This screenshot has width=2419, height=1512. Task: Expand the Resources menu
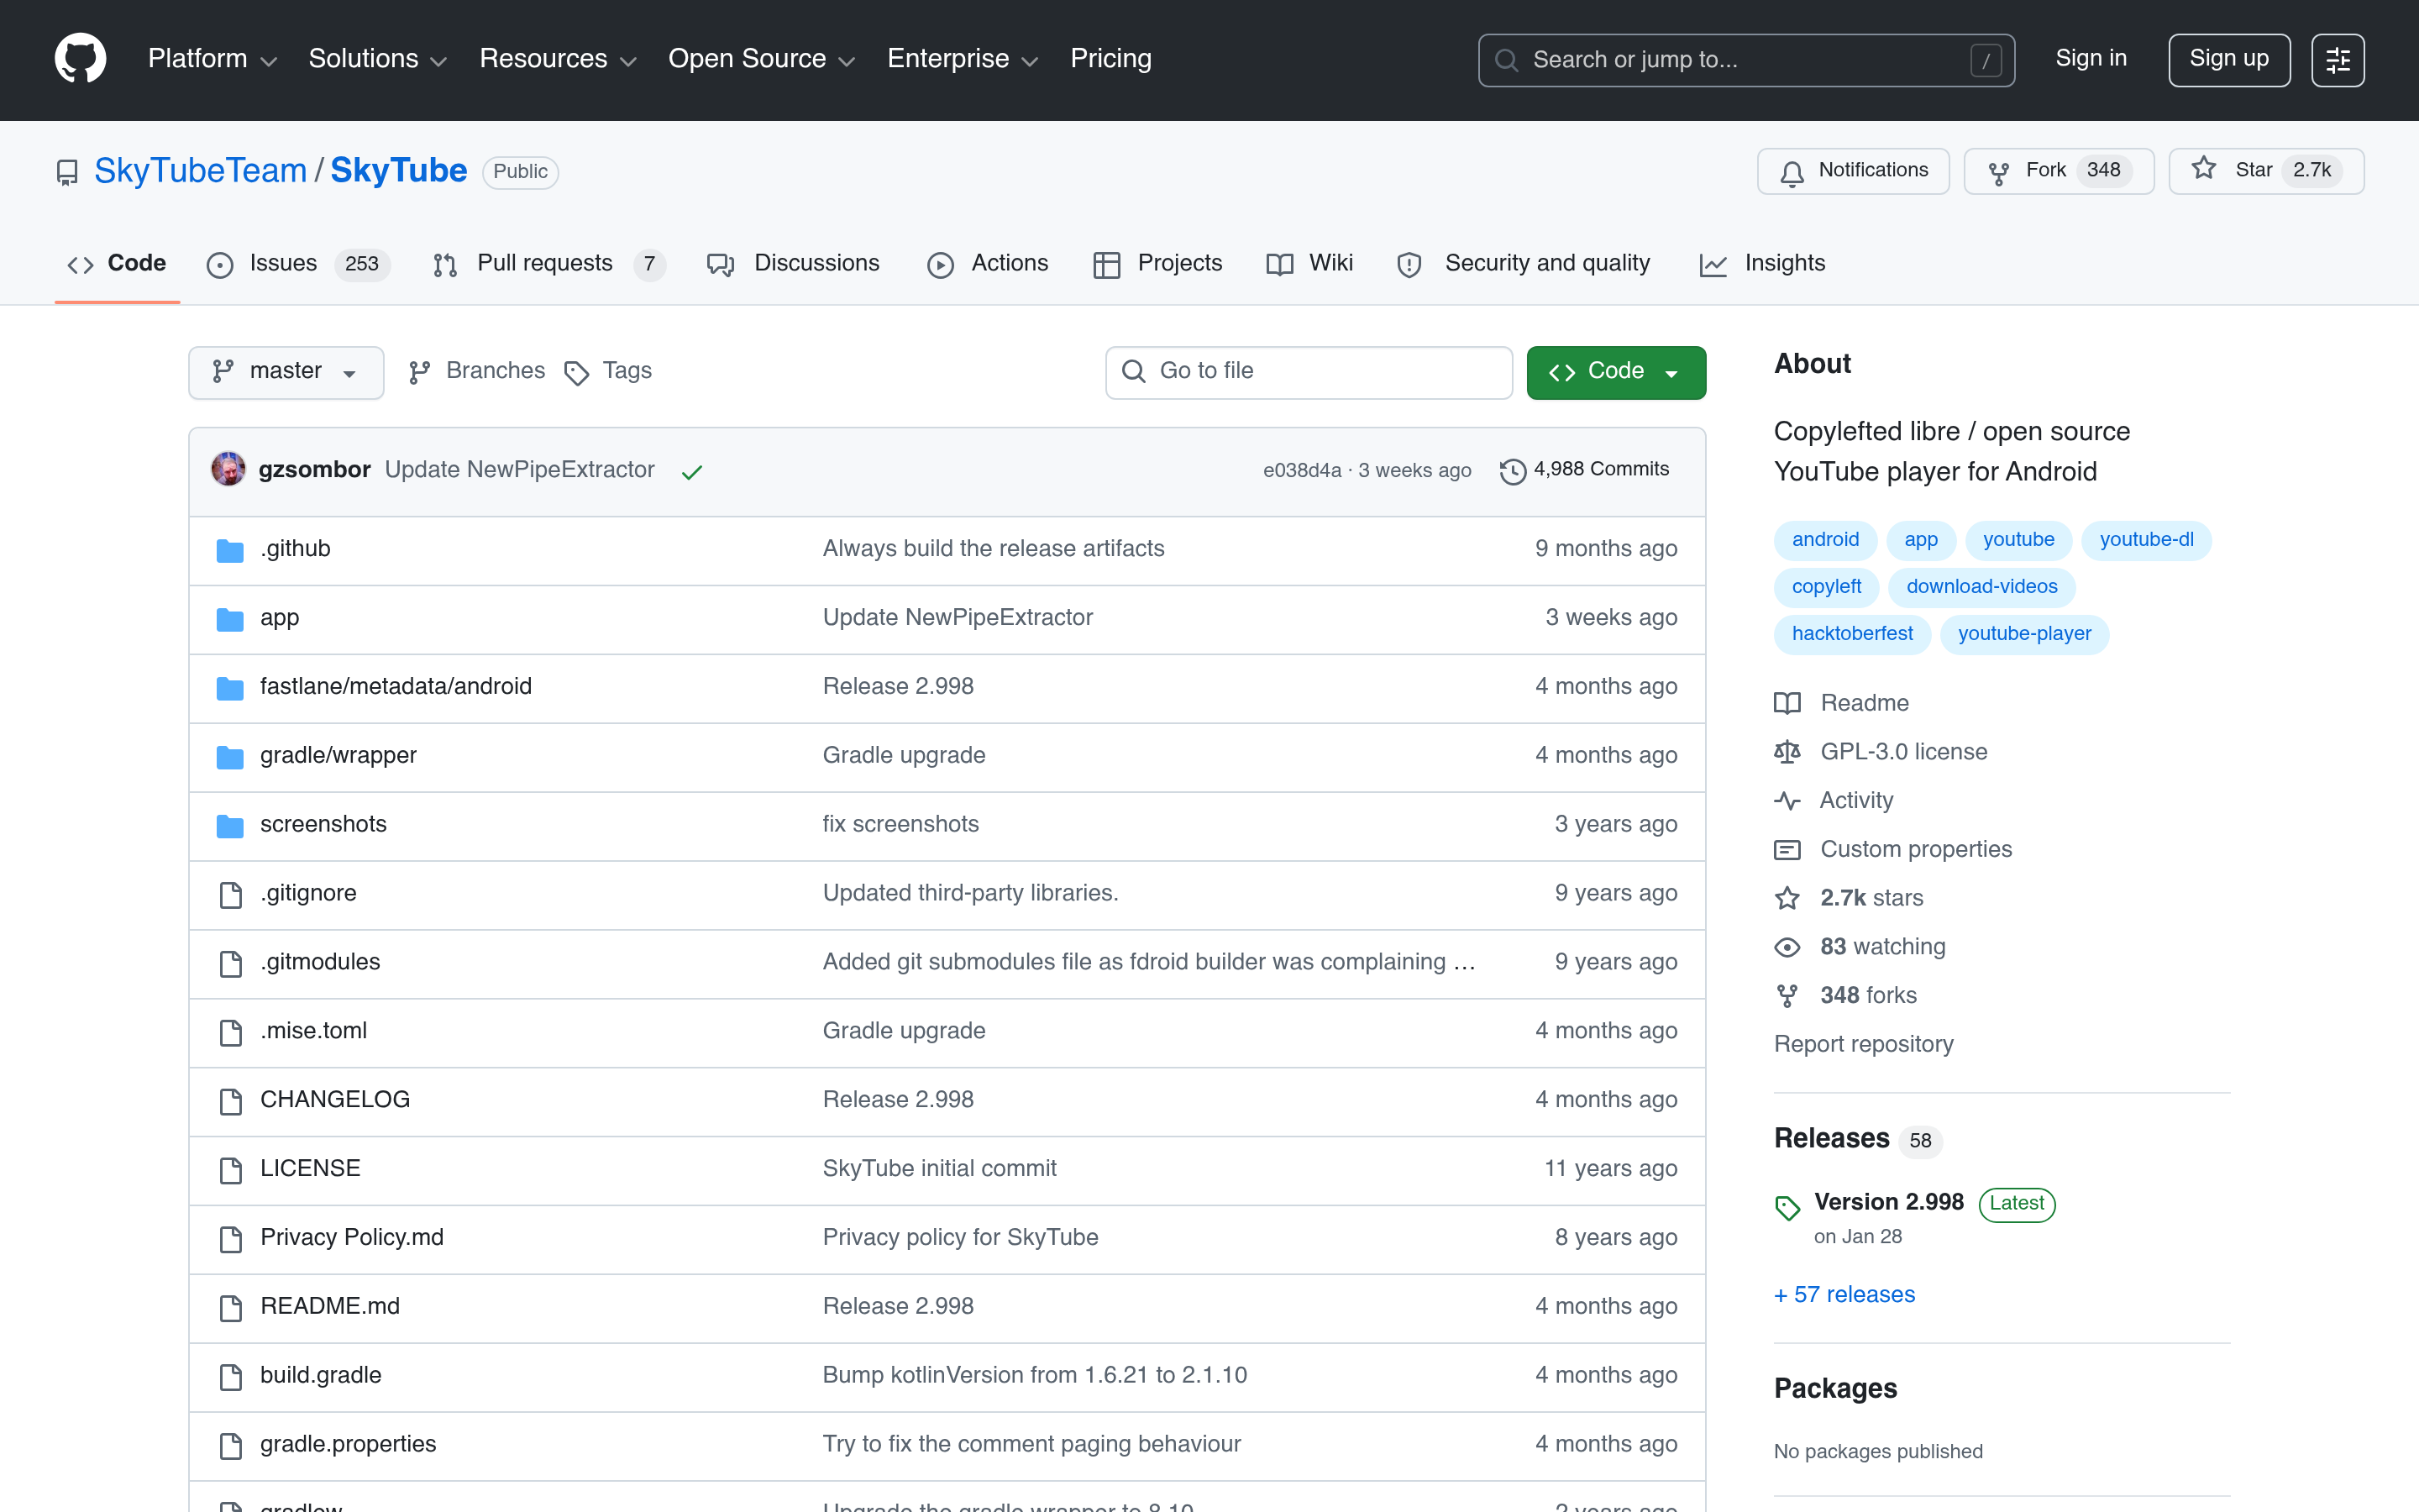point(558,59)
